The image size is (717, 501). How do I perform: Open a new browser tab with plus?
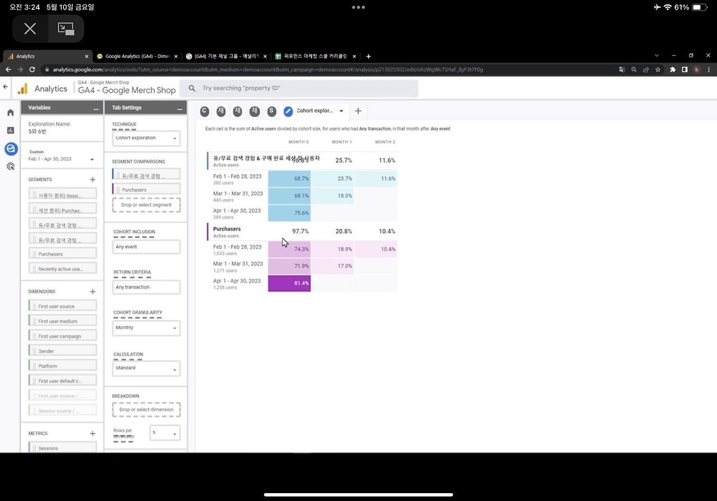(x=368, y=56)
